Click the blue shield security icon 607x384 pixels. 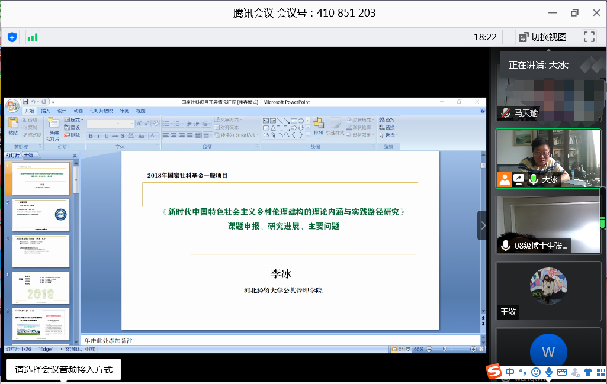pyautogui.click(x=12, y=37)
